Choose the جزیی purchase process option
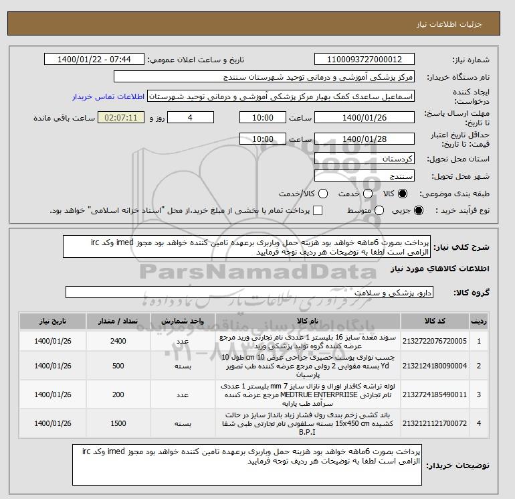 coord(419,210)
